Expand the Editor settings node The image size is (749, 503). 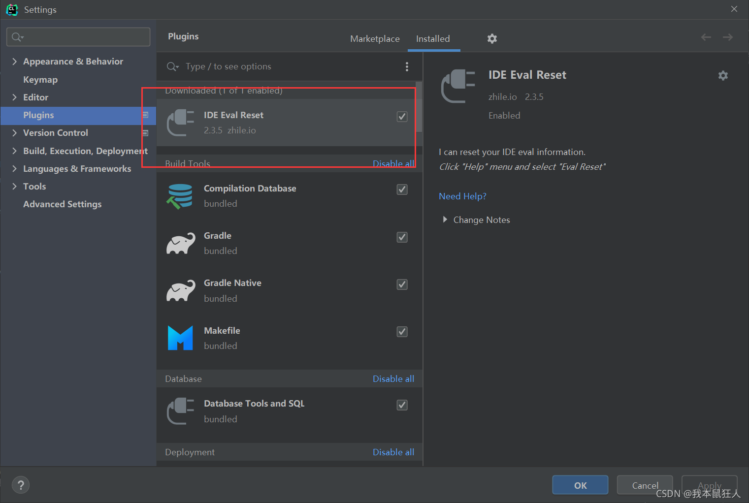click(14, 97)
